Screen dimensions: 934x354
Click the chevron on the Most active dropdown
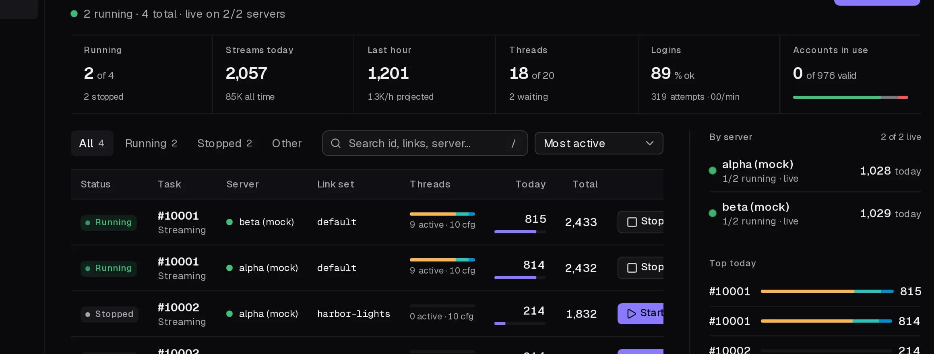click(649, 143)
